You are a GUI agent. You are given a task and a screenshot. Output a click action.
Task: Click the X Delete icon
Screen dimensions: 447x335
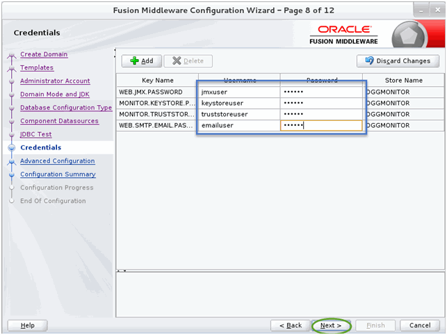pos(177,60)
